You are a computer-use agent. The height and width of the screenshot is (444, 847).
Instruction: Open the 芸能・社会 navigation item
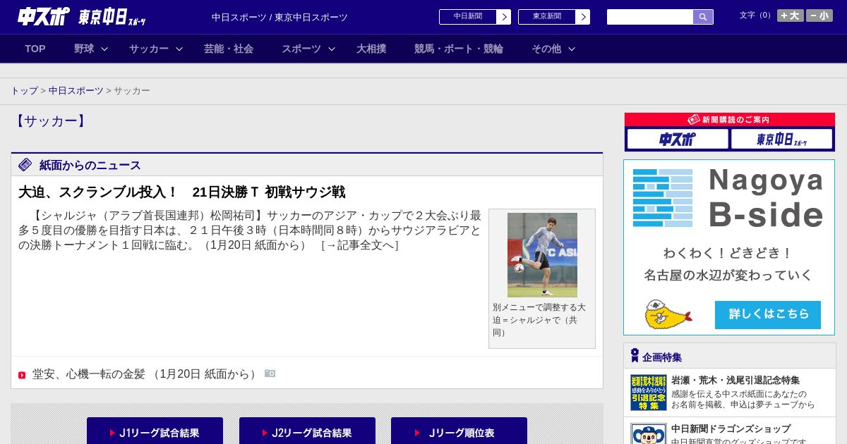(x=229, y=49)
